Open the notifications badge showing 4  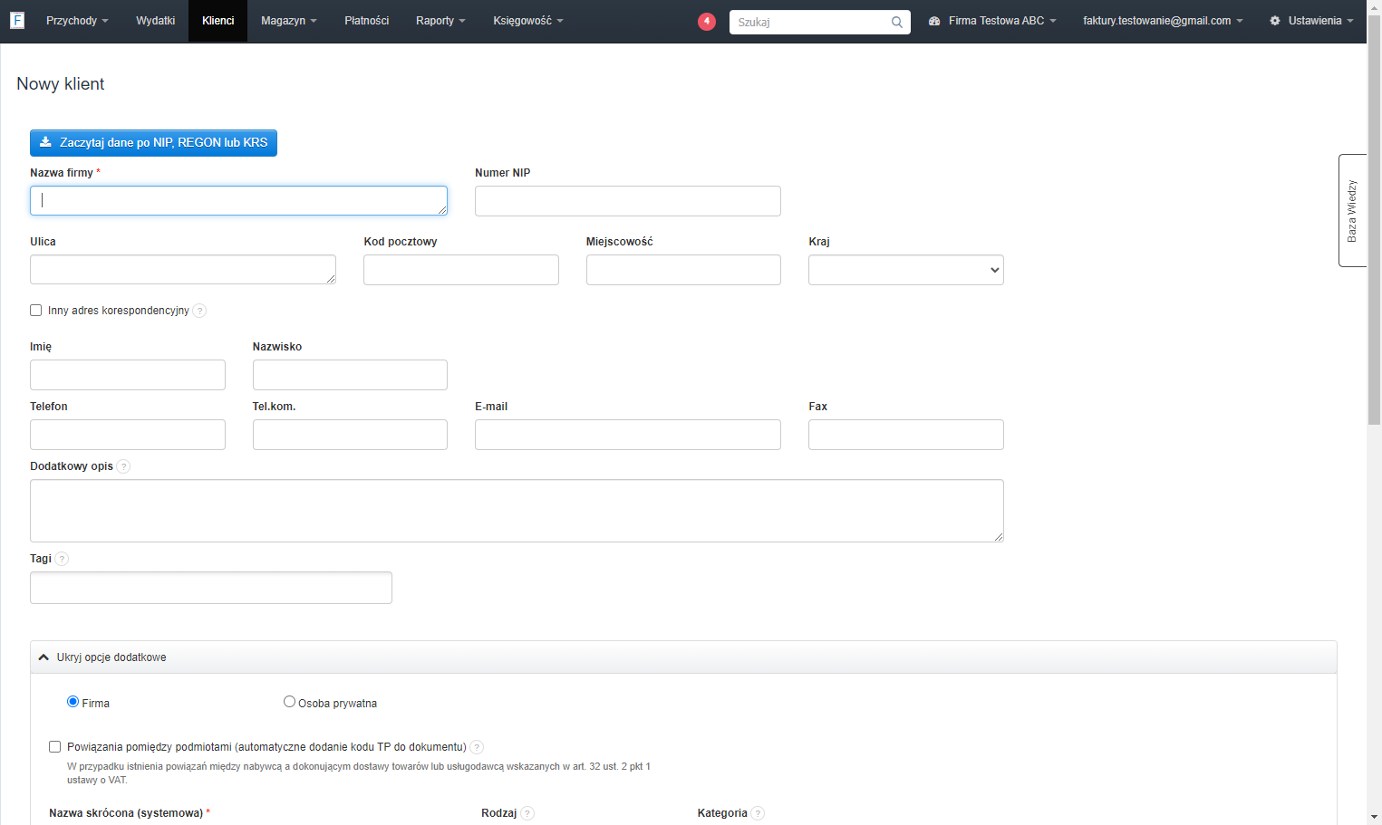[x=707, y=21]
